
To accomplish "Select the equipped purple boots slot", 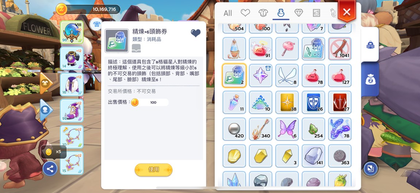I will click(x=72, y=110).
